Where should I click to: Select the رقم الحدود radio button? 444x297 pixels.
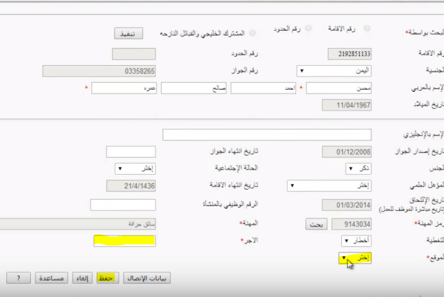pos(308,28)
